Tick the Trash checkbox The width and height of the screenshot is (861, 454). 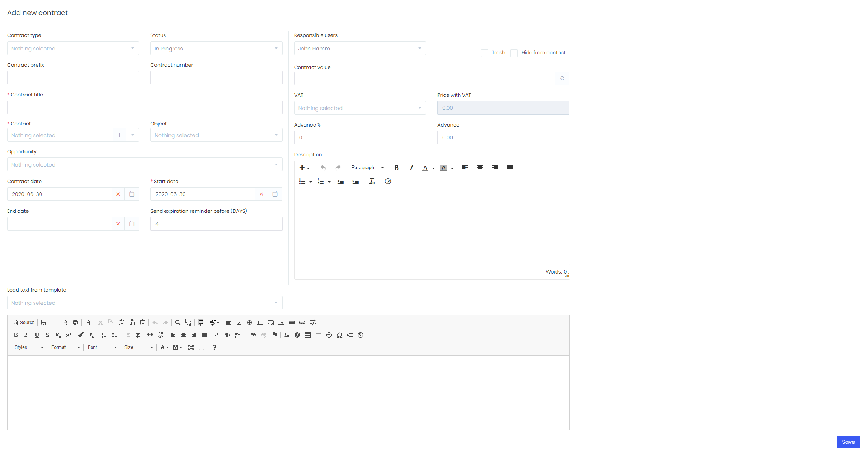[x=485, y=53]
